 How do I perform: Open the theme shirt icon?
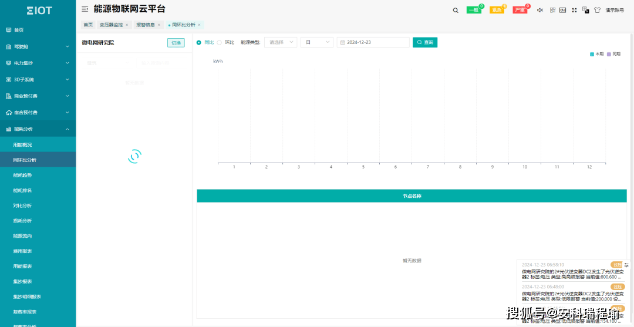click(597, 10)
